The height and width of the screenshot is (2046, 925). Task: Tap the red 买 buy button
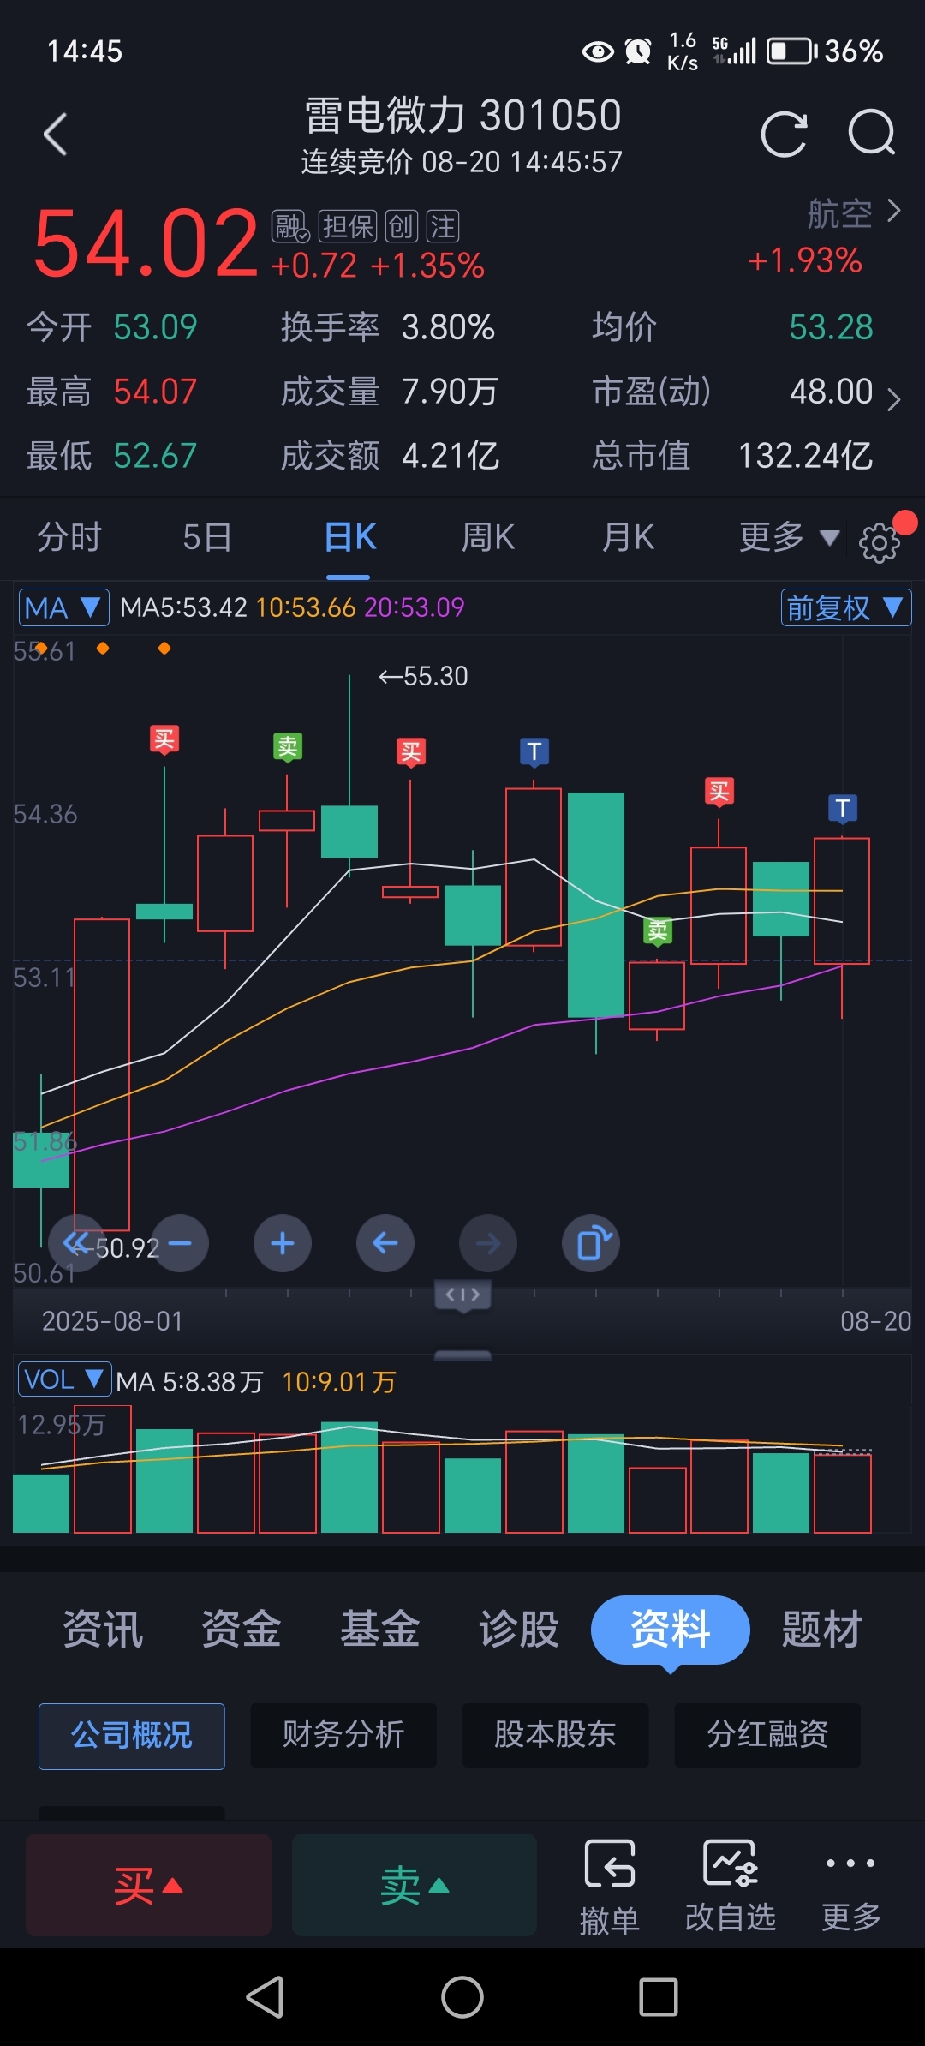[x=148, y=1885]
